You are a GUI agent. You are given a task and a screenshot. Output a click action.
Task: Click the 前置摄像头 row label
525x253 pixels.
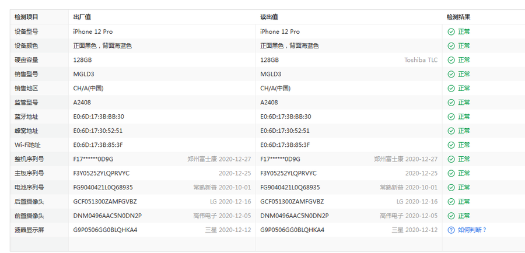29,216
